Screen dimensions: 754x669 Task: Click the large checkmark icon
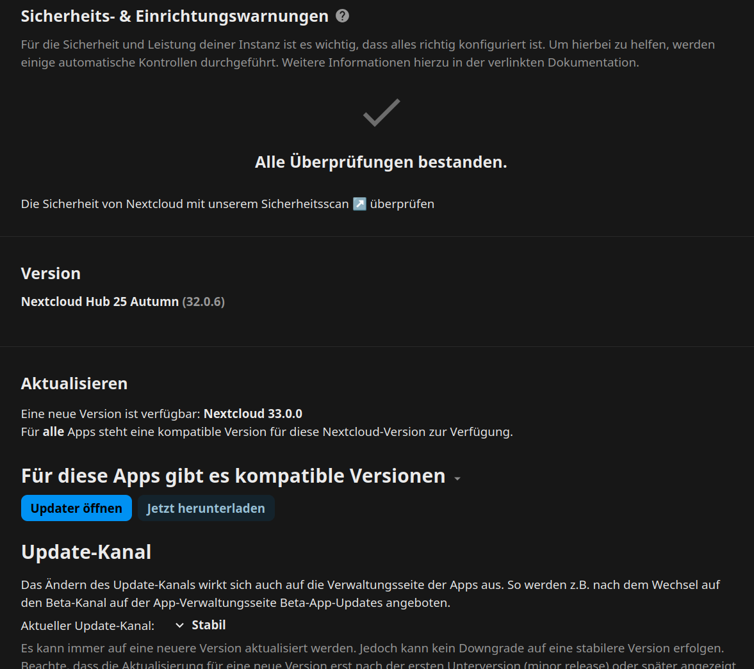click(x=381, y=113)
